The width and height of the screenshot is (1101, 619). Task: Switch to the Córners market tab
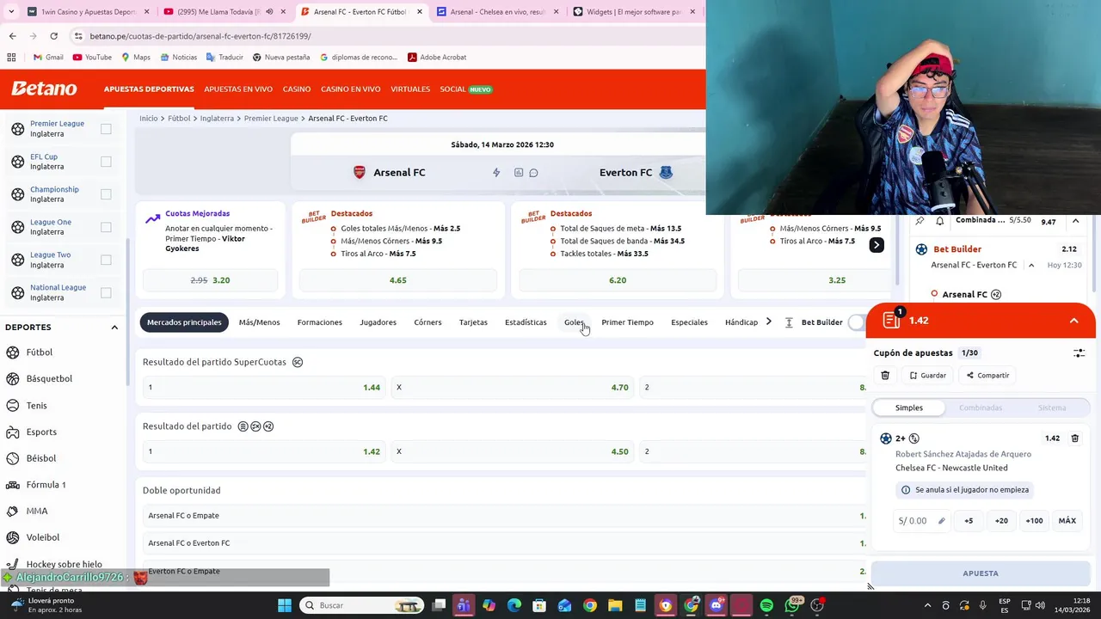pos(427,322)
